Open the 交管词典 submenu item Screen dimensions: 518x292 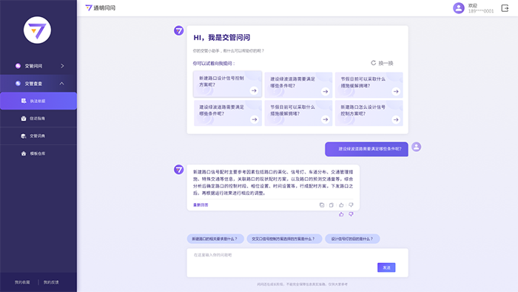[38, 136]
